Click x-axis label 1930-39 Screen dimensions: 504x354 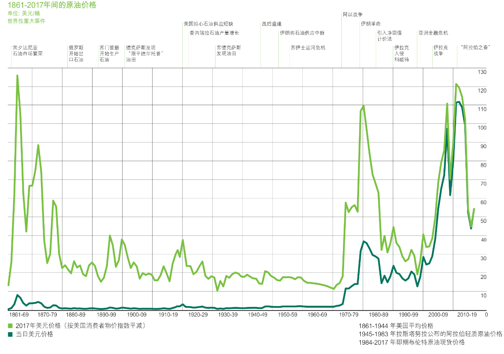(228, 315)
